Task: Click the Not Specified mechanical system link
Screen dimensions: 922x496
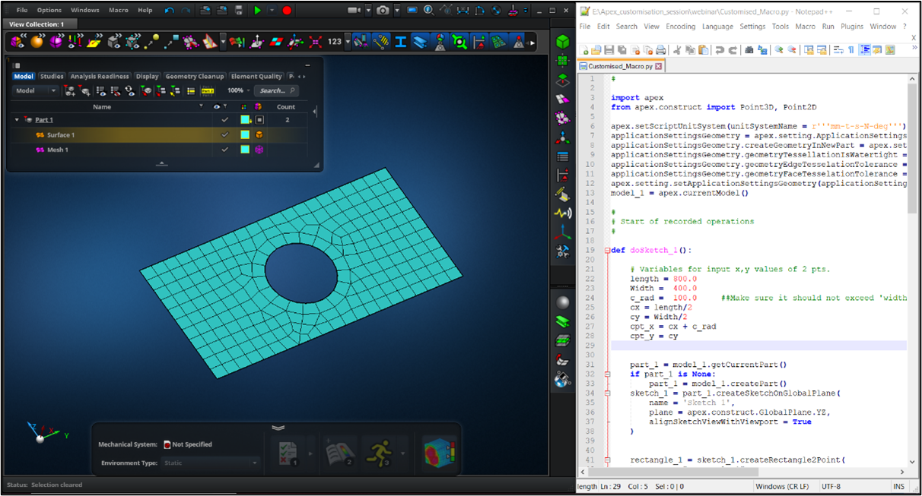Action: pyautogui.click(x=192, y=444)
